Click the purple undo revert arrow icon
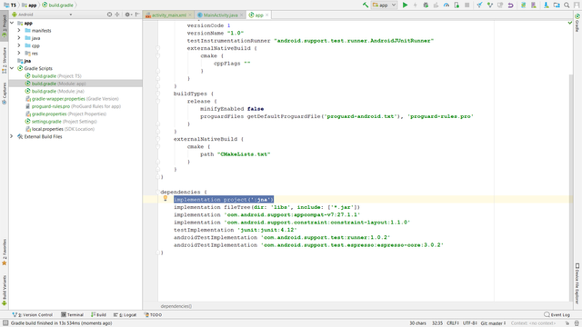 (511, 5)
